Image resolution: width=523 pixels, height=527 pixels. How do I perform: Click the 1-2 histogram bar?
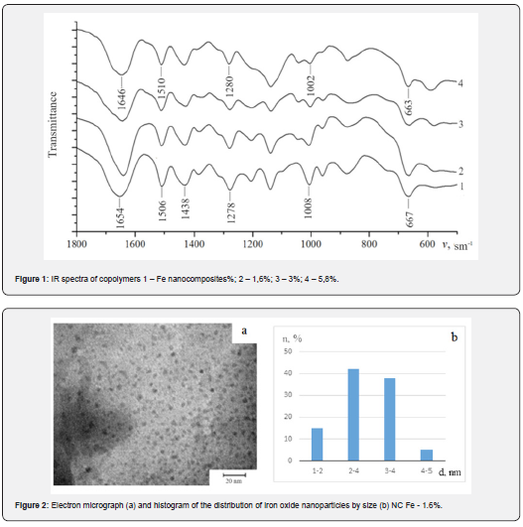317,445
